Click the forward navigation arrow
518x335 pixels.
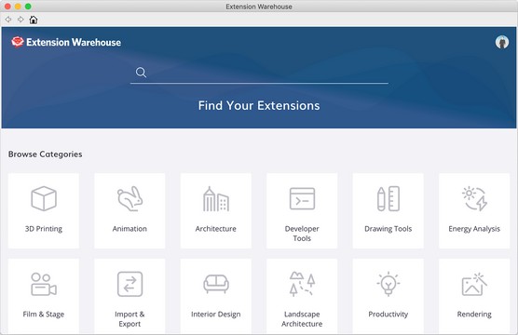(x=20, y=20)
